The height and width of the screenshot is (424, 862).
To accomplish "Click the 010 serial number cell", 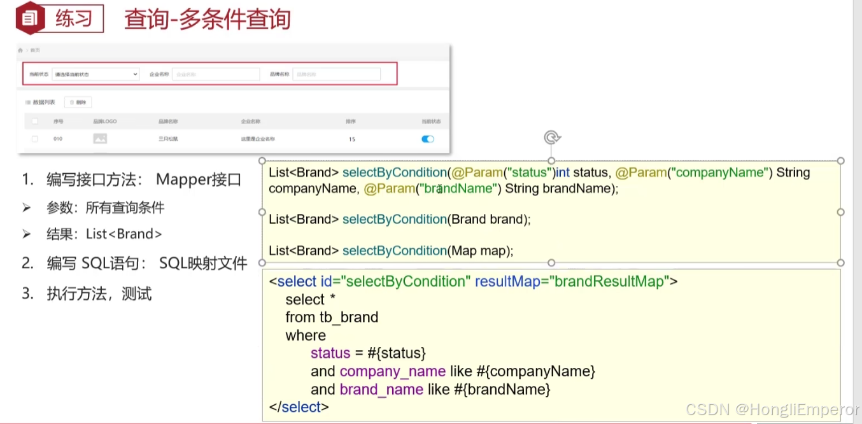I will (58, 139).
